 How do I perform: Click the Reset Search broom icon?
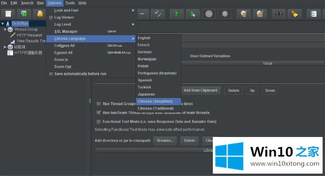[x=294, y=14]
